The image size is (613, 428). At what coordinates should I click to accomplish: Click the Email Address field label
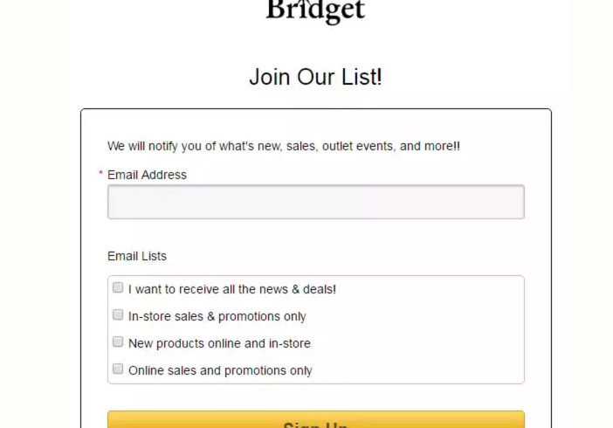tap(147, 175)
